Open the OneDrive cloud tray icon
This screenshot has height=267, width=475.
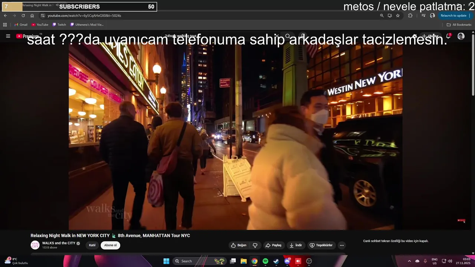tap(417, 261)
